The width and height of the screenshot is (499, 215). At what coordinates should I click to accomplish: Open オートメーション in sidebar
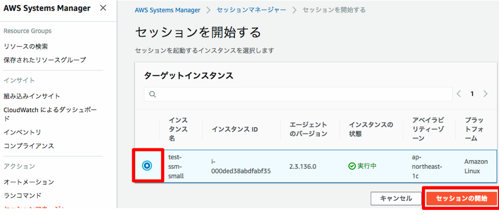(29, 182)
